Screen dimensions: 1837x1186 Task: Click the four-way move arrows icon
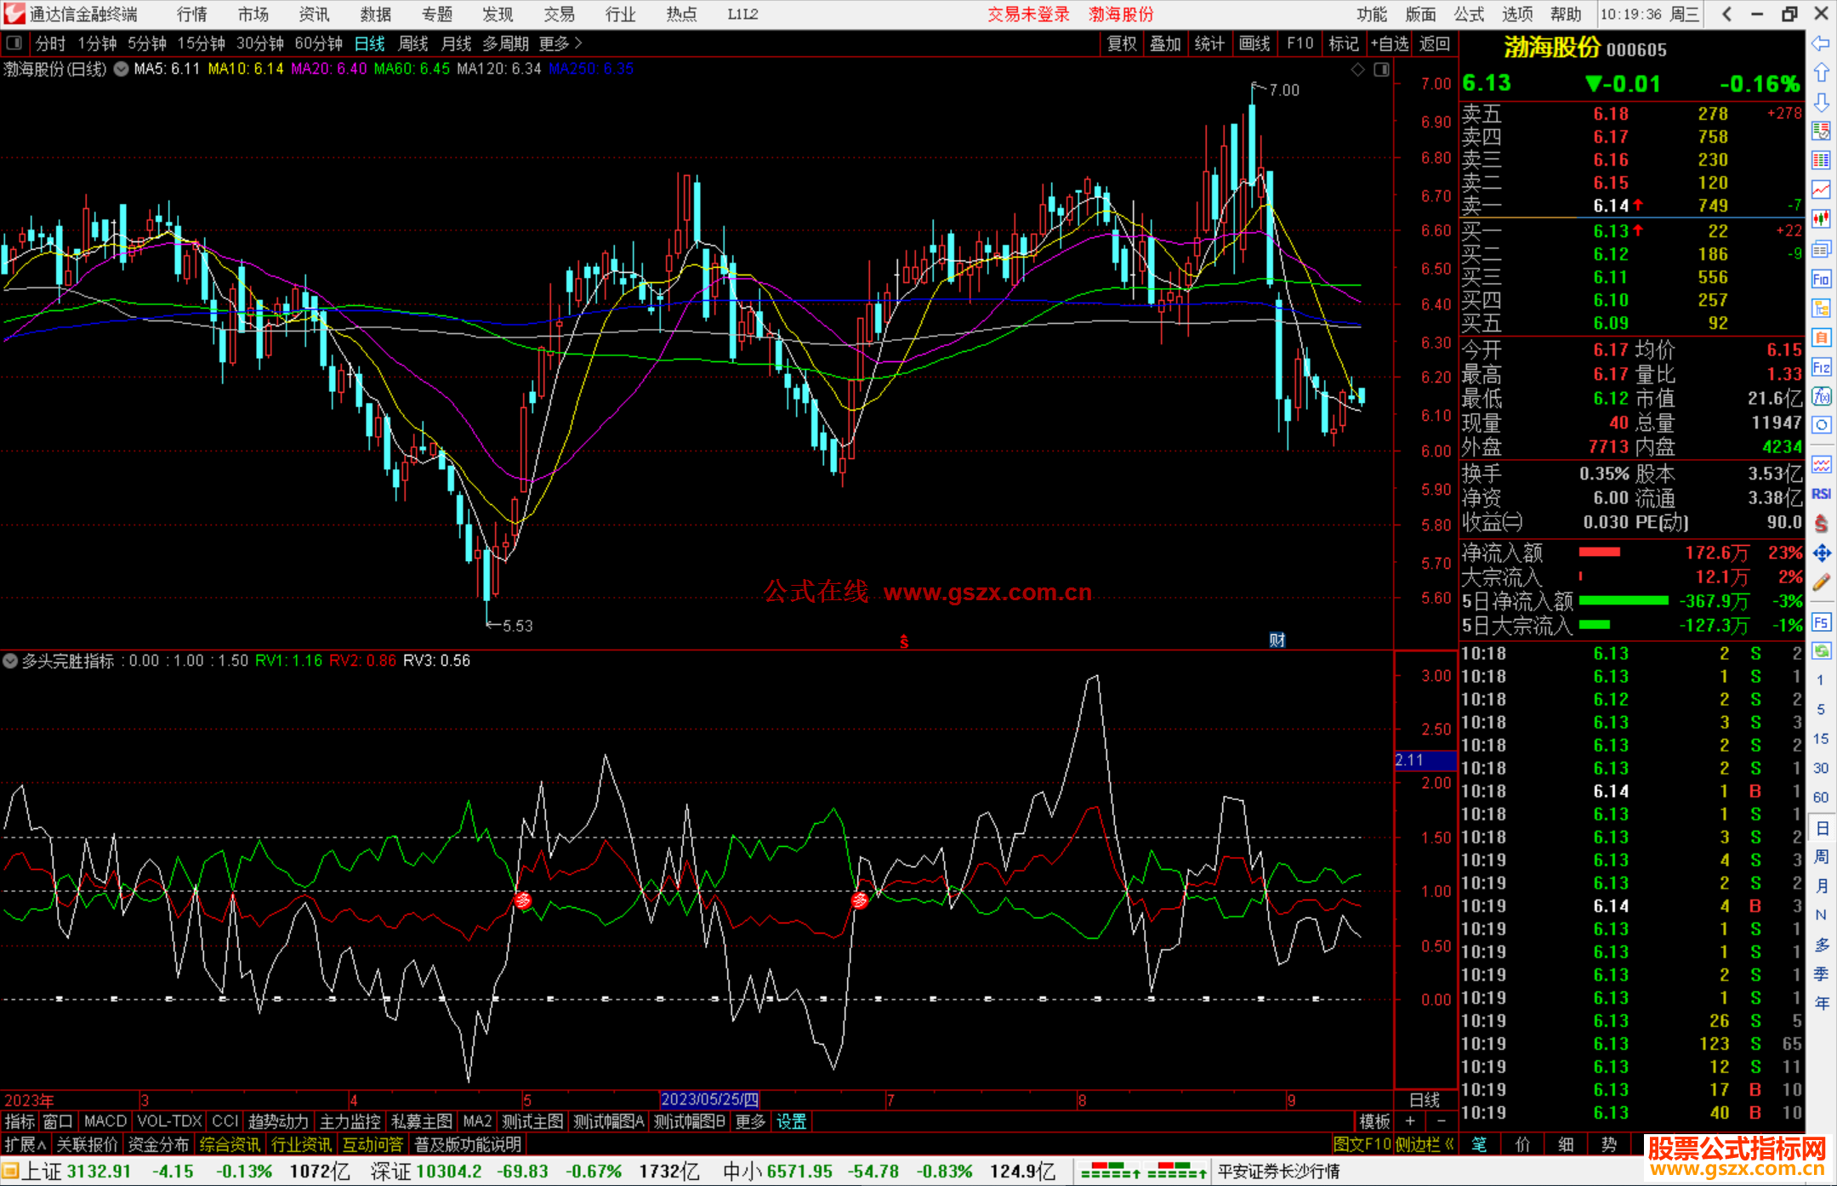(1821, 553)
